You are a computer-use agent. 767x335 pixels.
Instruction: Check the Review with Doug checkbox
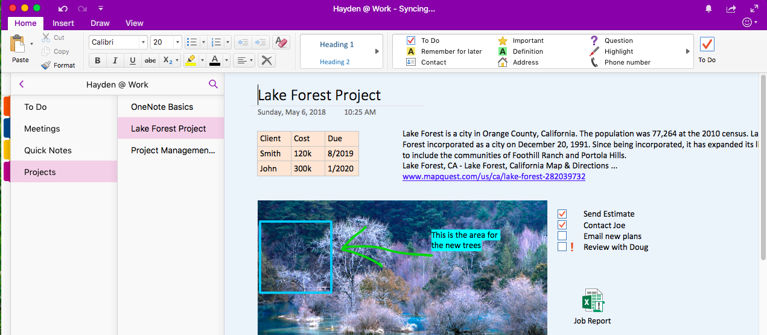[x=562, y=247]
